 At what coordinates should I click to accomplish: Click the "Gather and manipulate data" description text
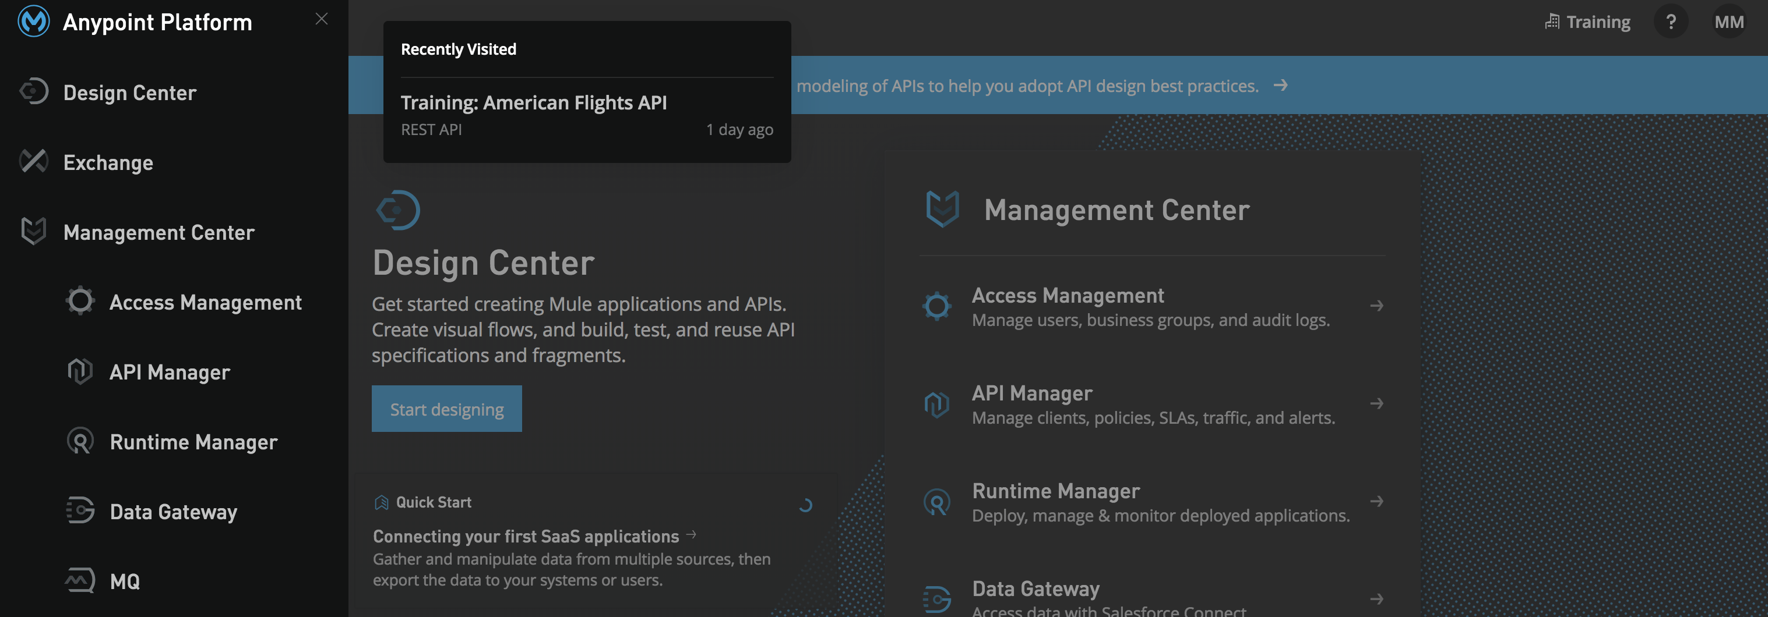coord(572,570)
